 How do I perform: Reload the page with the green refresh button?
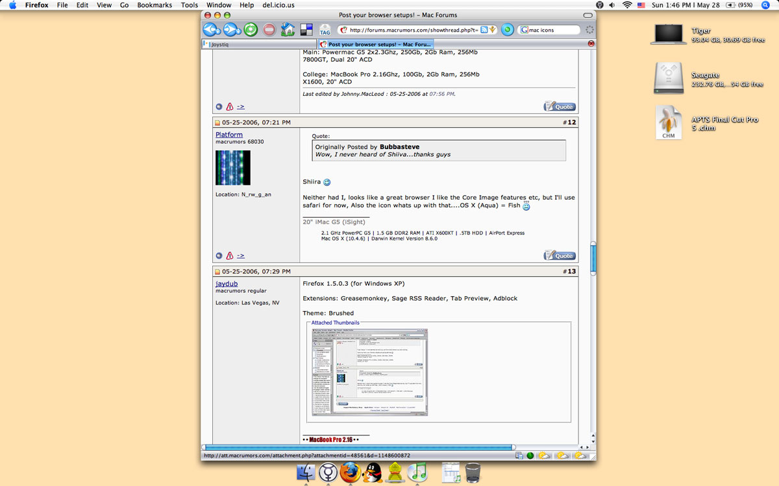tap(251, 29)
